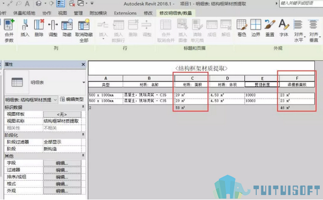Screen dimensions: 323x200
Task: Select column header B in schedule
Action: 149,78
